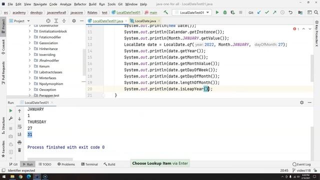The image size is (320, 180).
Task: Expand Hinheritance folder
Action: tap(30, 49)
